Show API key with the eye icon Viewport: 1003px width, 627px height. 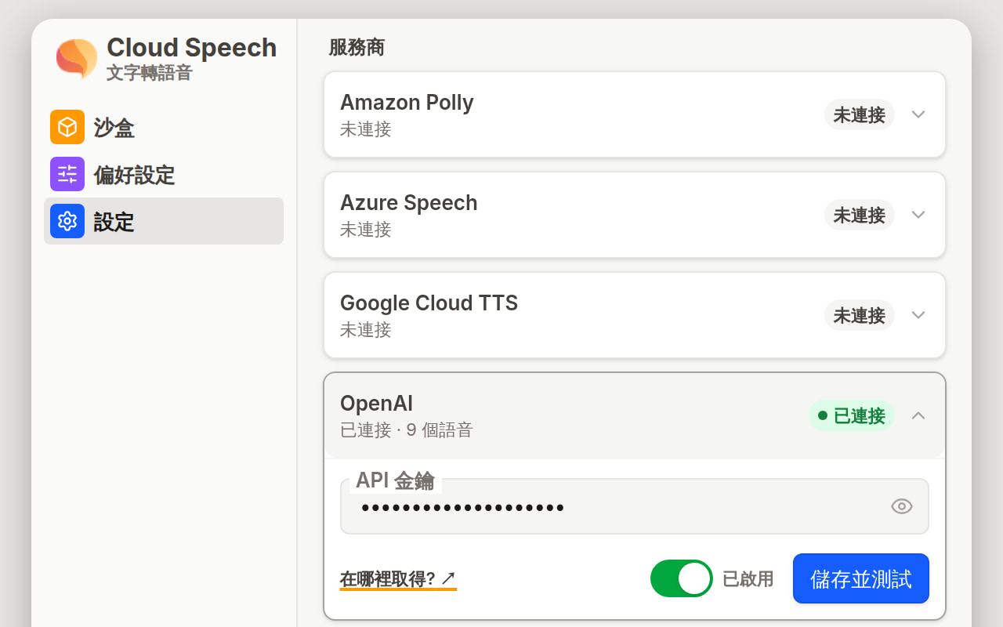[x=902, y=506]
